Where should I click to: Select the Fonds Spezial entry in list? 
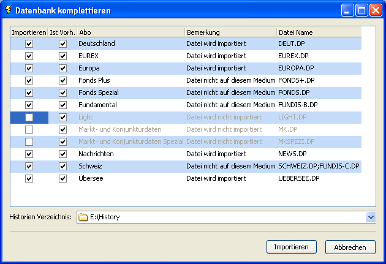click(98, 92)
